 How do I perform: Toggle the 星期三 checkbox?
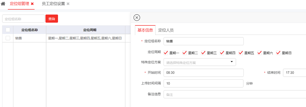pyautogui.click(x=203, y=53)
